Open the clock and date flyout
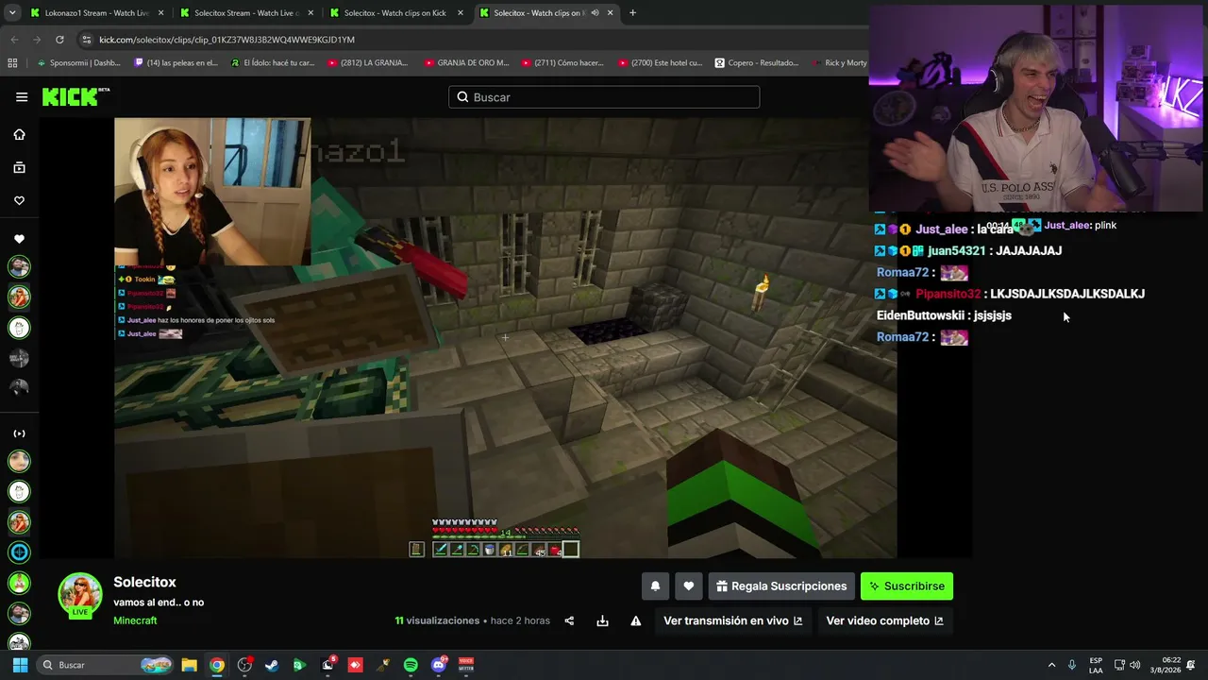The width and height of the screenshot is (1208, 680). 1165,665
